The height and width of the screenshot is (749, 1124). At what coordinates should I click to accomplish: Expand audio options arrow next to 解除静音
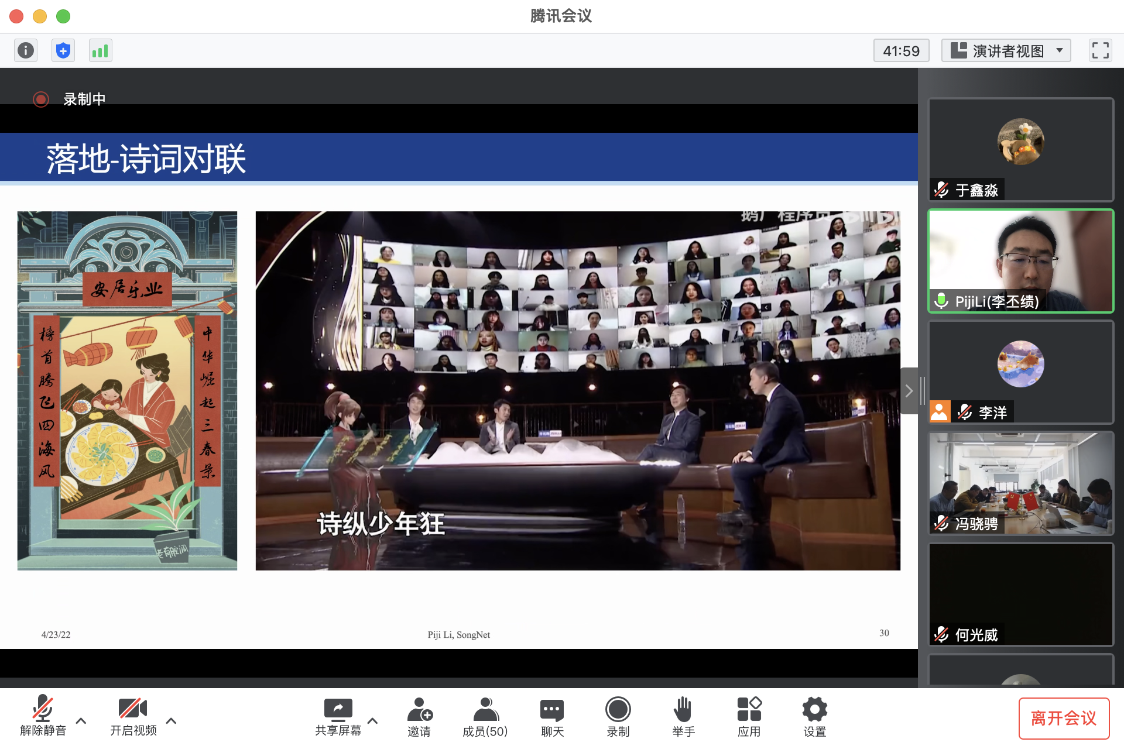(x=81, y=720)
